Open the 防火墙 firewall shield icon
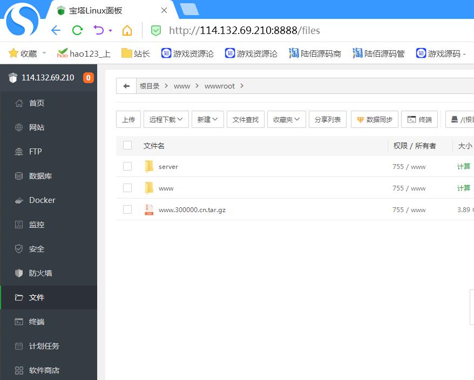Image resolution: width=474 pixels, height=380 pixels. pos(19,273)
